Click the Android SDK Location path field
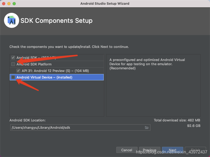The height and width of the screenshot is (157, 210). (76, 127)
